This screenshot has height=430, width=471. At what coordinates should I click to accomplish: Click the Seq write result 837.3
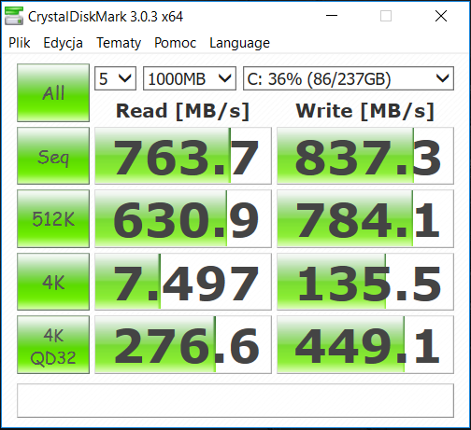point(365,156)
